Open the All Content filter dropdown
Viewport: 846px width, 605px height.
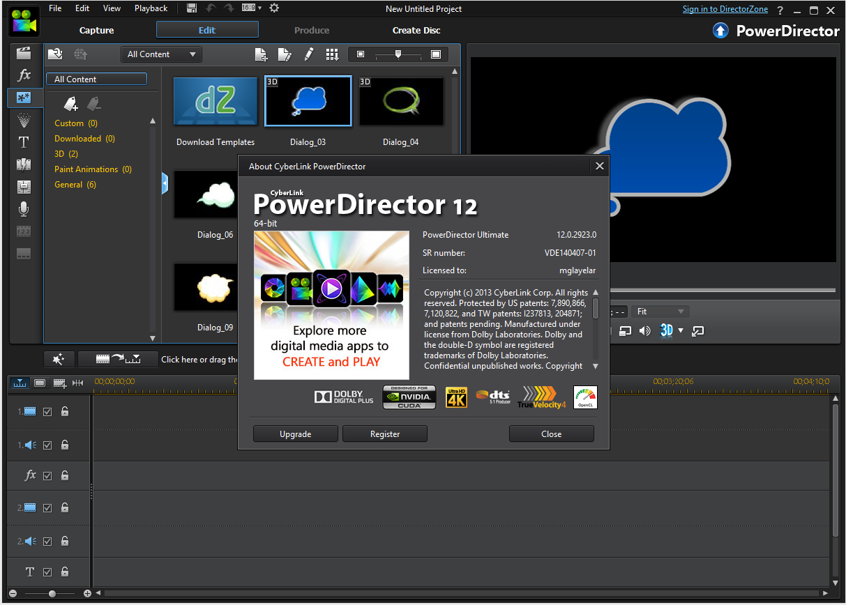[x=162, y=54]
